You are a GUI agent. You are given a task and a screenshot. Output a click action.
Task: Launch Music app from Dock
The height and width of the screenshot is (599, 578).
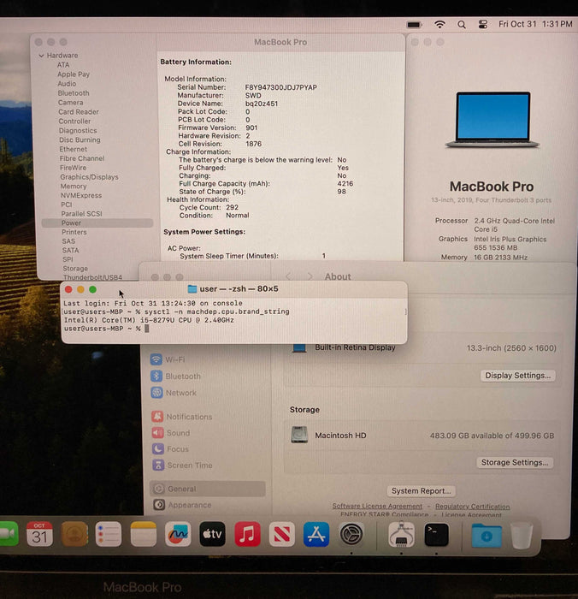point(247,534)
